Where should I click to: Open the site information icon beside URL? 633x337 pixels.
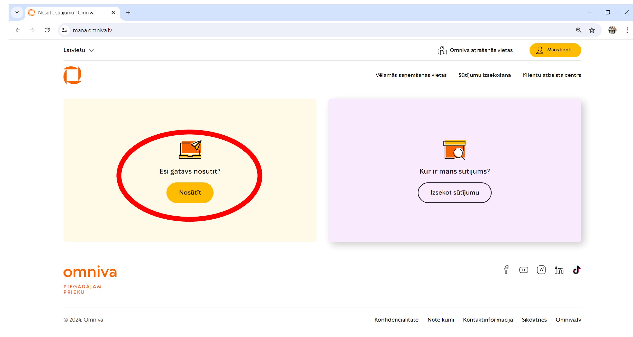[65, 30]
